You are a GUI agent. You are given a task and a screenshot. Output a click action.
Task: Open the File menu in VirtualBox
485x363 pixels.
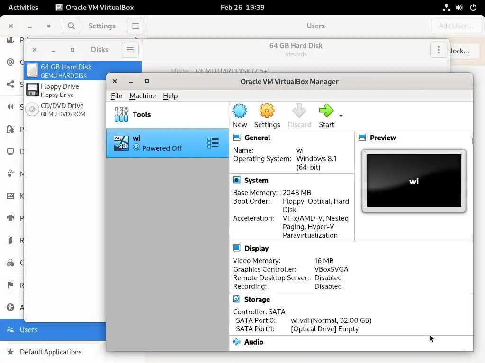117,96
